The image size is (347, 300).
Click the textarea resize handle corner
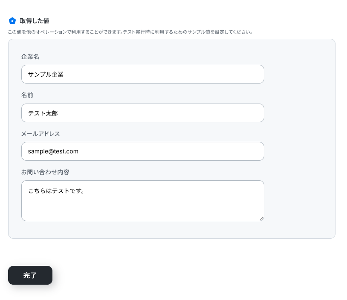point(261,218)
